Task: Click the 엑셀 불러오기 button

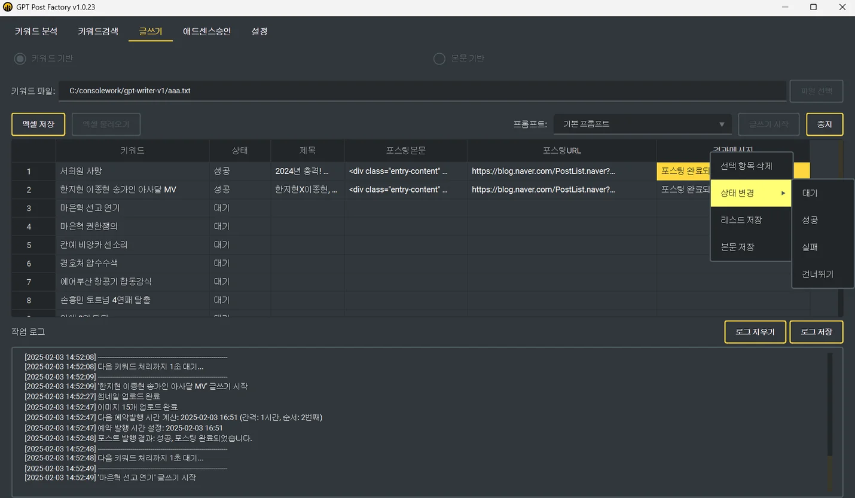Action: tap(106, 124)
